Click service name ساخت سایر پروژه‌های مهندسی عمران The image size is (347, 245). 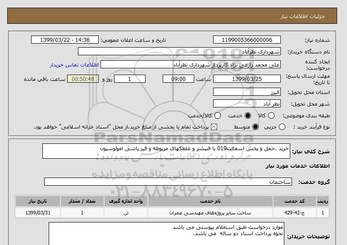(210, 213)
